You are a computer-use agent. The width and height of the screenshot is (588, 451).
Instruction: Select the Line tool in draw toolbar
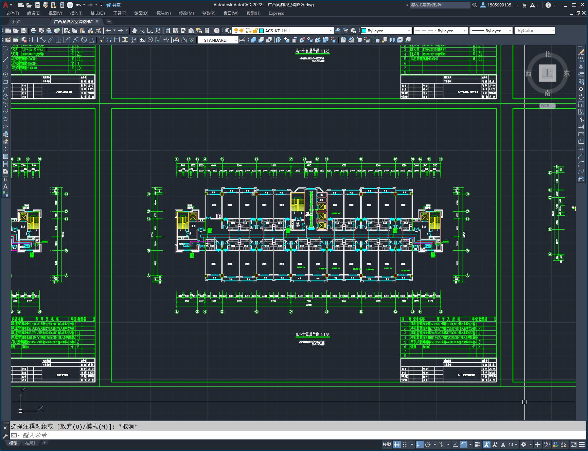coord(5,52)
